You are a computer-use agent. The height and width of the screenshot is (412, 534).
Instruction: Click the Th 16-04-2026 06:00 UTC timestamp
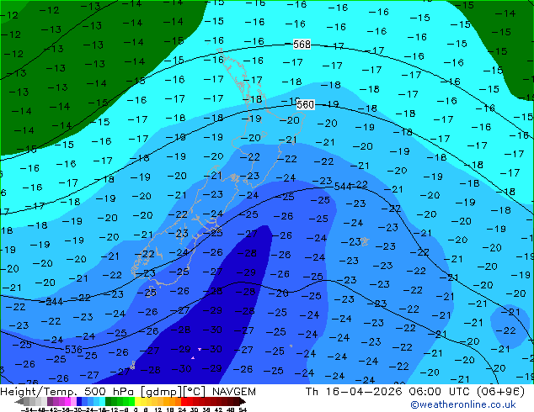(x=388, y=392)
